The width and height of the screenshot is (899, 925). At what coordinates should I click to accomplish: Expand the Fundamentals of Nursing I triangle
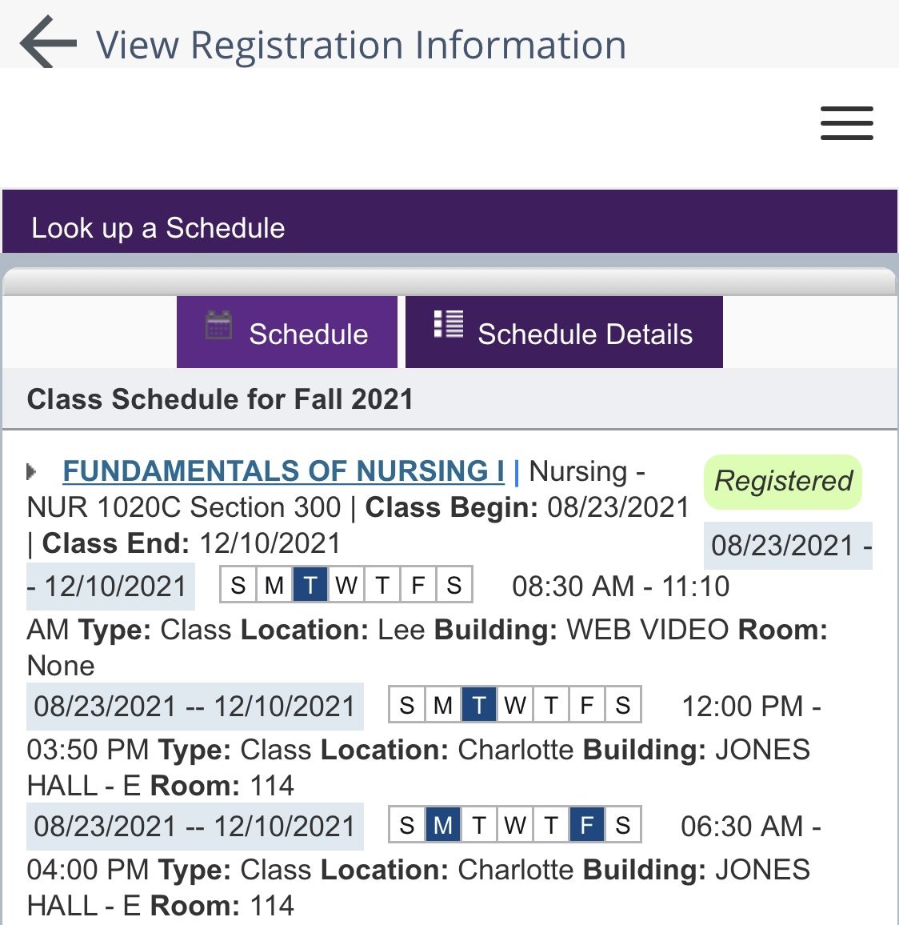32,471
